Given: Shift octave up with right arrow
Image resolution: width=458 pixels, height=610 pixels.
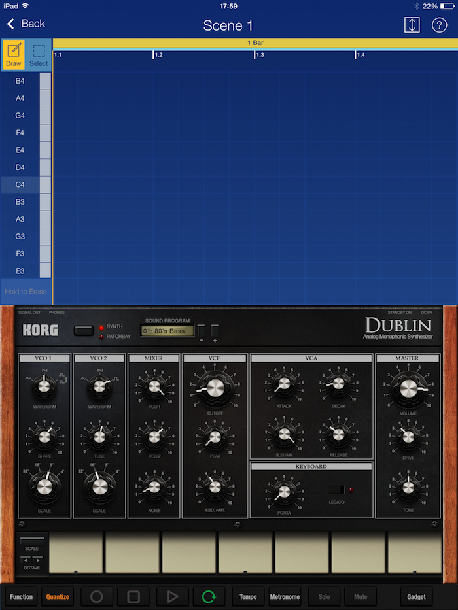Looking at the screenshot, I should [x=38, y=560].
